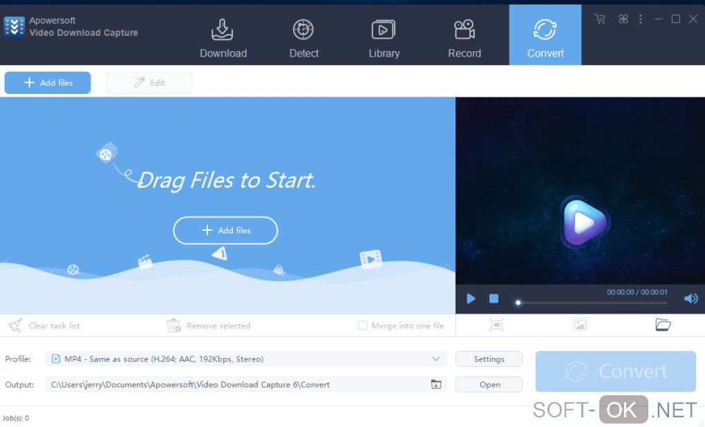Click the shopping cart icon
The image size is (705, 427).
599,19
